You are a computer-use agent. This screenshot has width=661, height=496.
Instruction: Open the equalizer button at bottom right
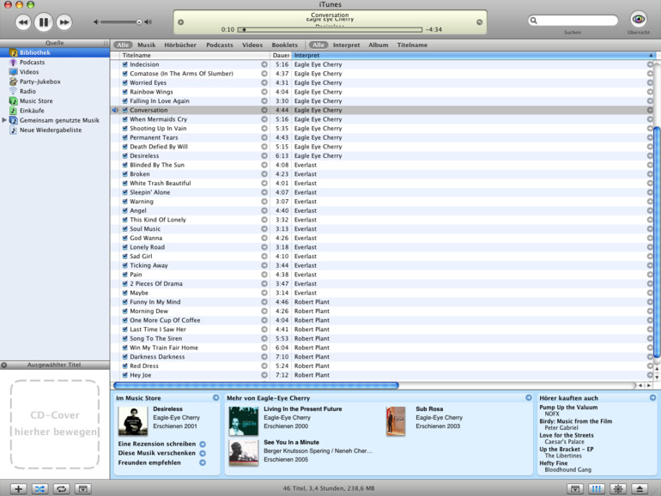[597, 489]
